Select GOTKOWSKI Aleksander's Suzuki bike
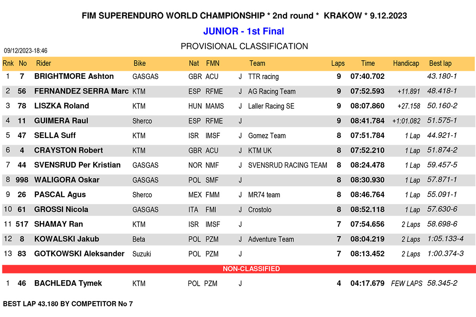476x317 pixels. coord(142,254)
